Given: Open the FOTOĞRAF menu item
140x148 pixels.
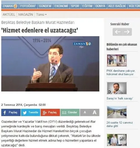Looking at the screenshot, I should tap(28, 6).
